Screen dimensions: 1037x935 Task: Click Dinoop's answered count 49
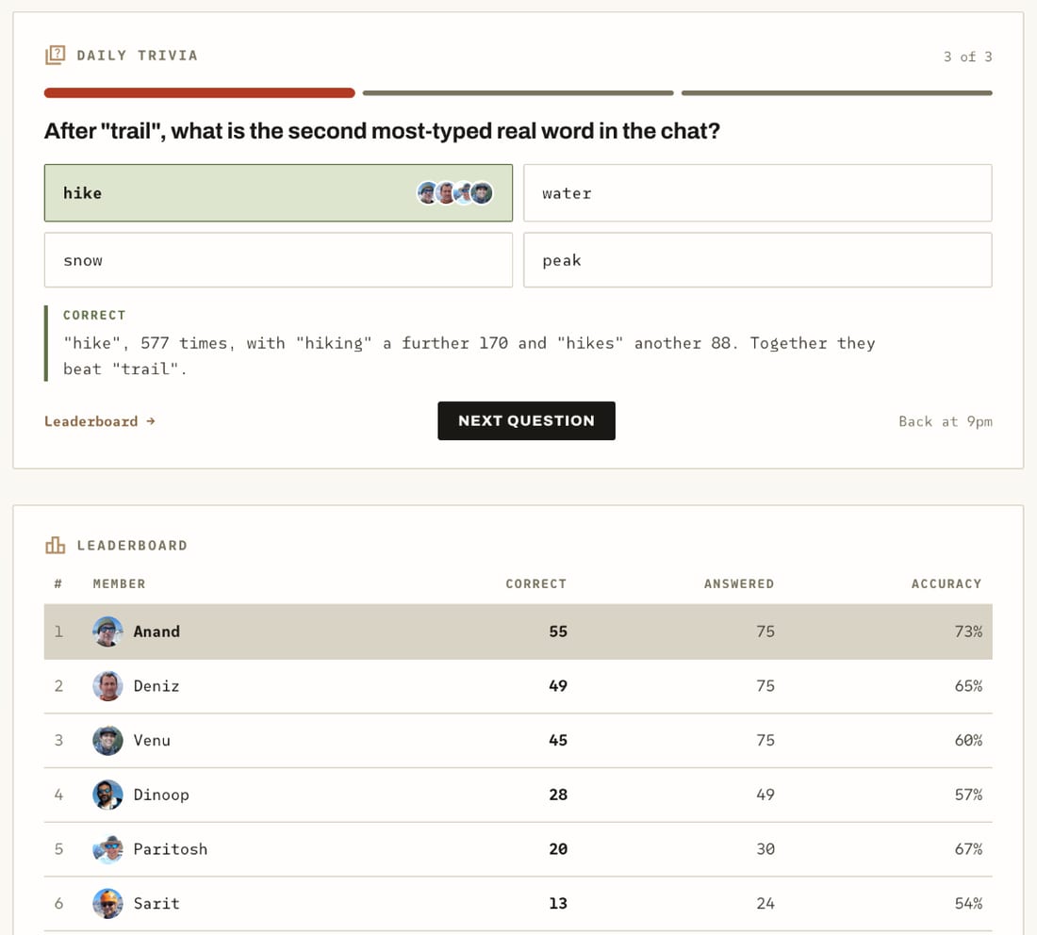point(765,795)
